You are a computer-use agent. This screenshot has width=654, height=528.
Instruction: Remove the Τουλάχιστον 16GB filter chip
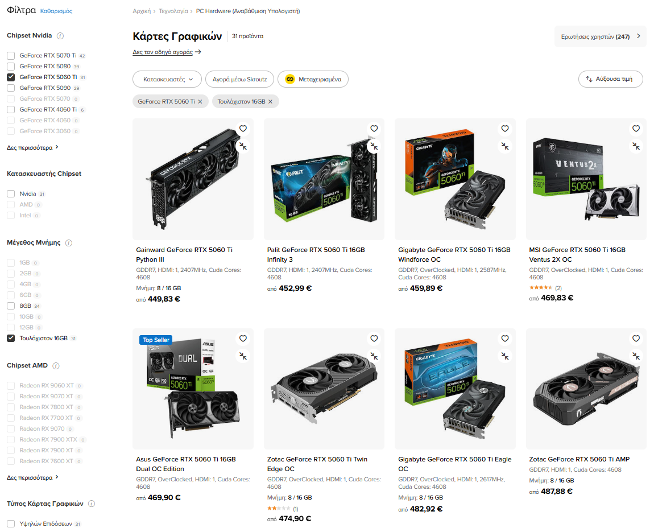click(x=270, y=101)
